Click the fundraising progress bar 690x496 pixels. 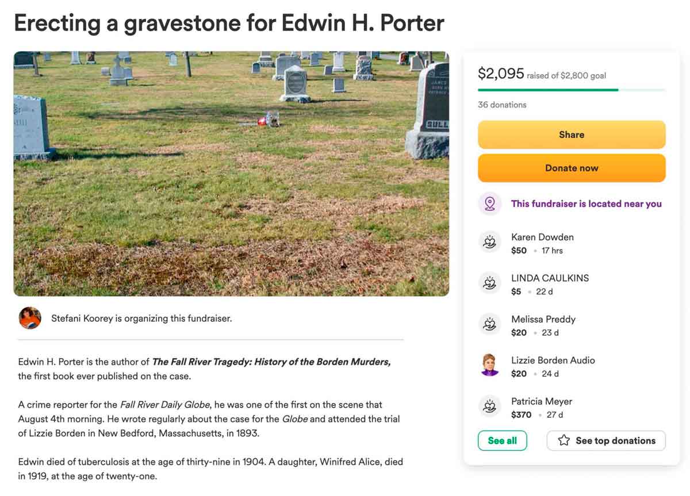pyautogui.click(x=571, y=90)
